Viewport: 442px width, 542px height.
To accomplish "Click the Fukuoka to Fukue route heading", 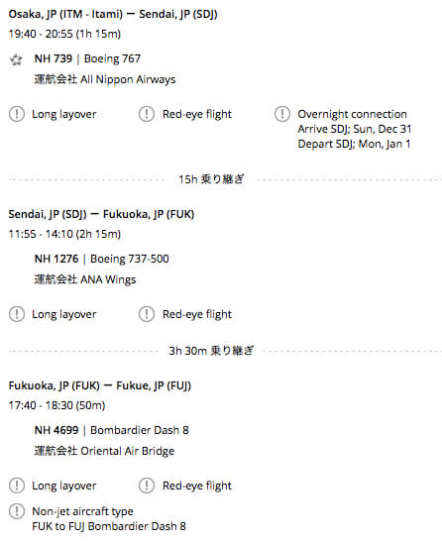I will point(100,386).
